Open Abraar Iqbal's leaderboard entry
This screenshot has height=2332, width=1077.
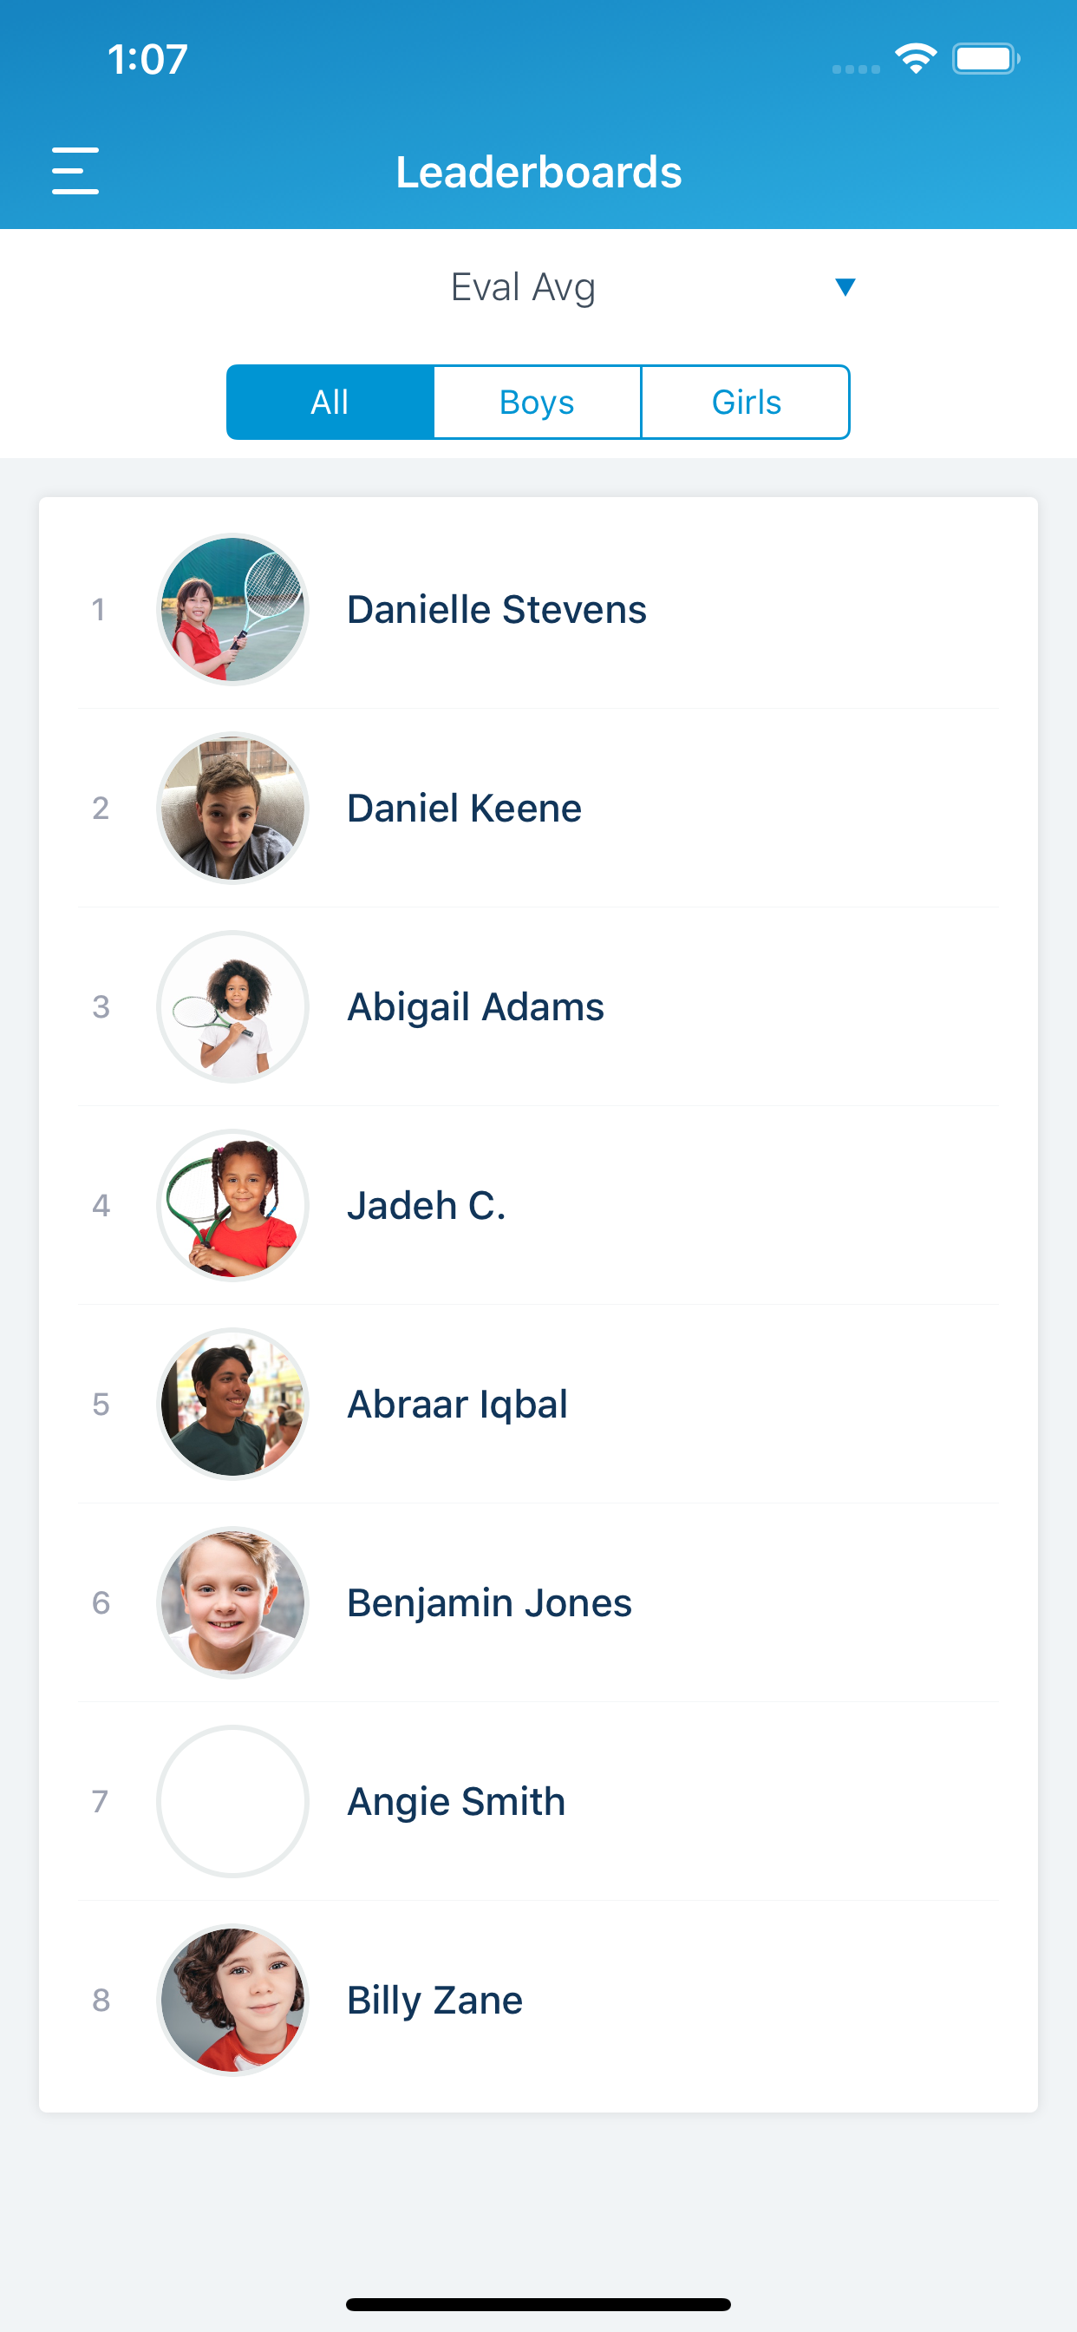coord(538,1404)
